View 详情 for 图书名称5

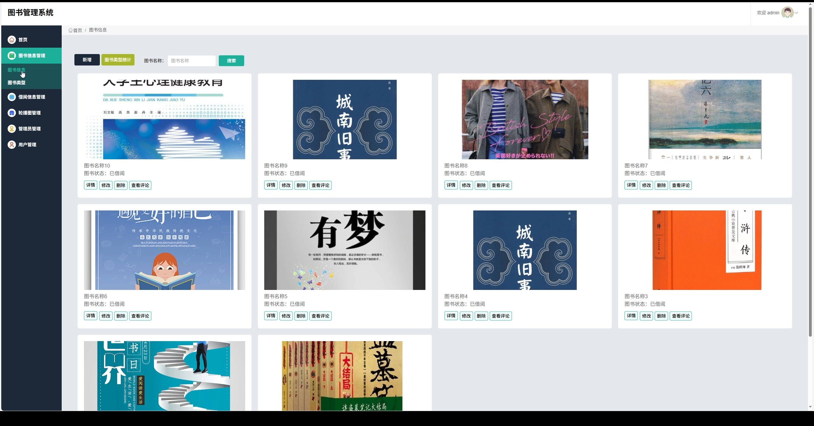pyautogui.click(x=271, y=316)
